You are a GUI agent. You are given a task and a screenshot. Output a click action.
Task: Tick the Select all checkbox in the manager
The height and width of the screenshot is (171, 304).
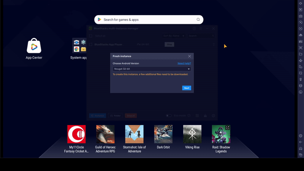tap(90, 36)
